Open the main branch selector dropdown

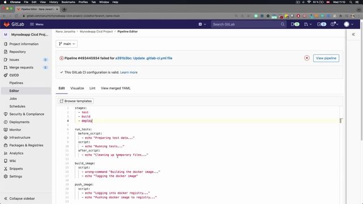pyautogui.click(x=67, y=44)
